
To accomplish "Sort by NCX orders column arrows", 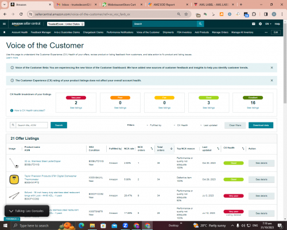I will [x=152, y=148].
